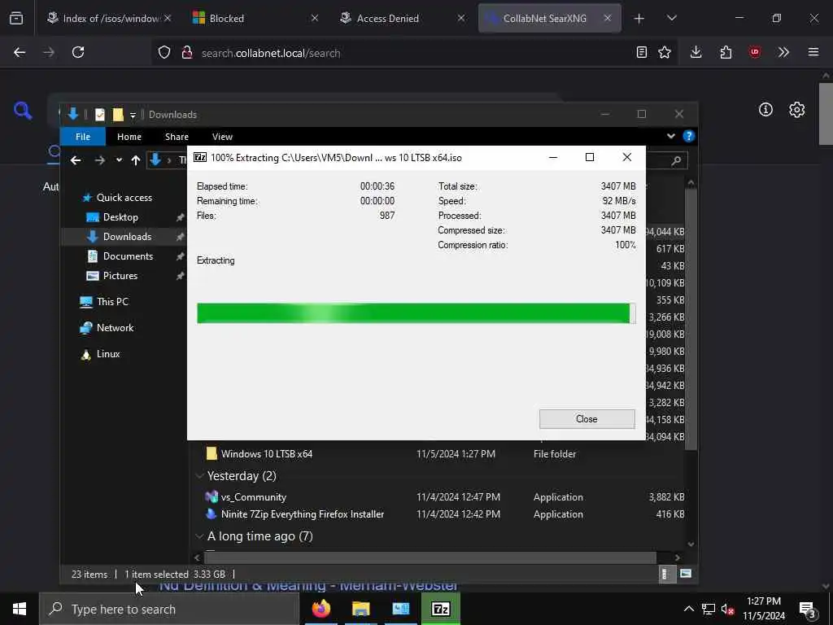Click Explorer horizontal scrollbar

[430, 557]
